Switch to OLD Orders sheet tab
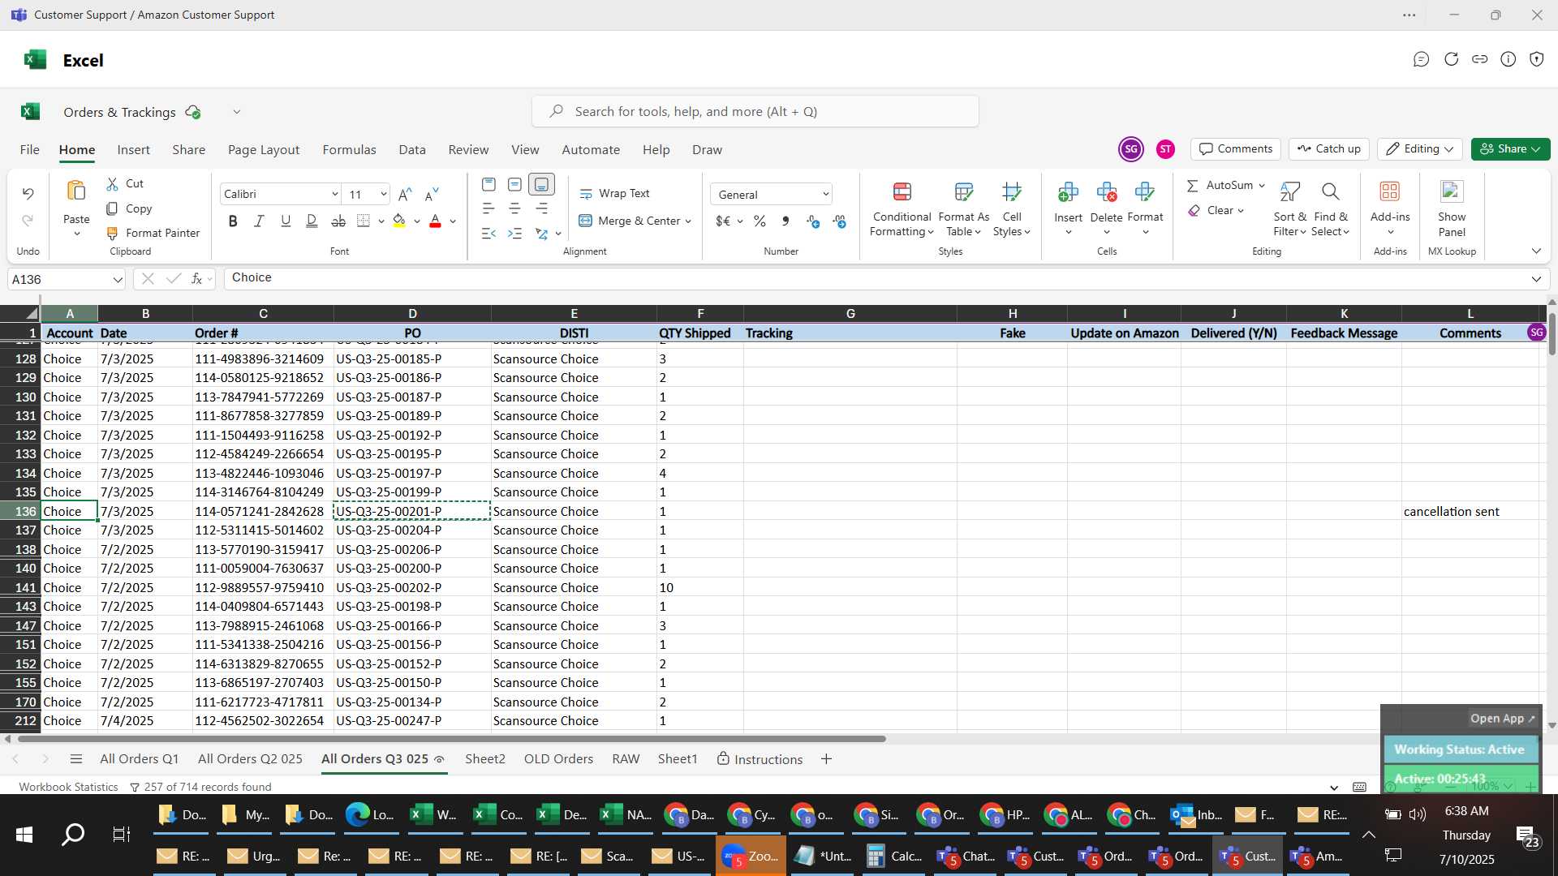Image resolution: width=1558 pixels, height=876 pixels. click(558, 759)
